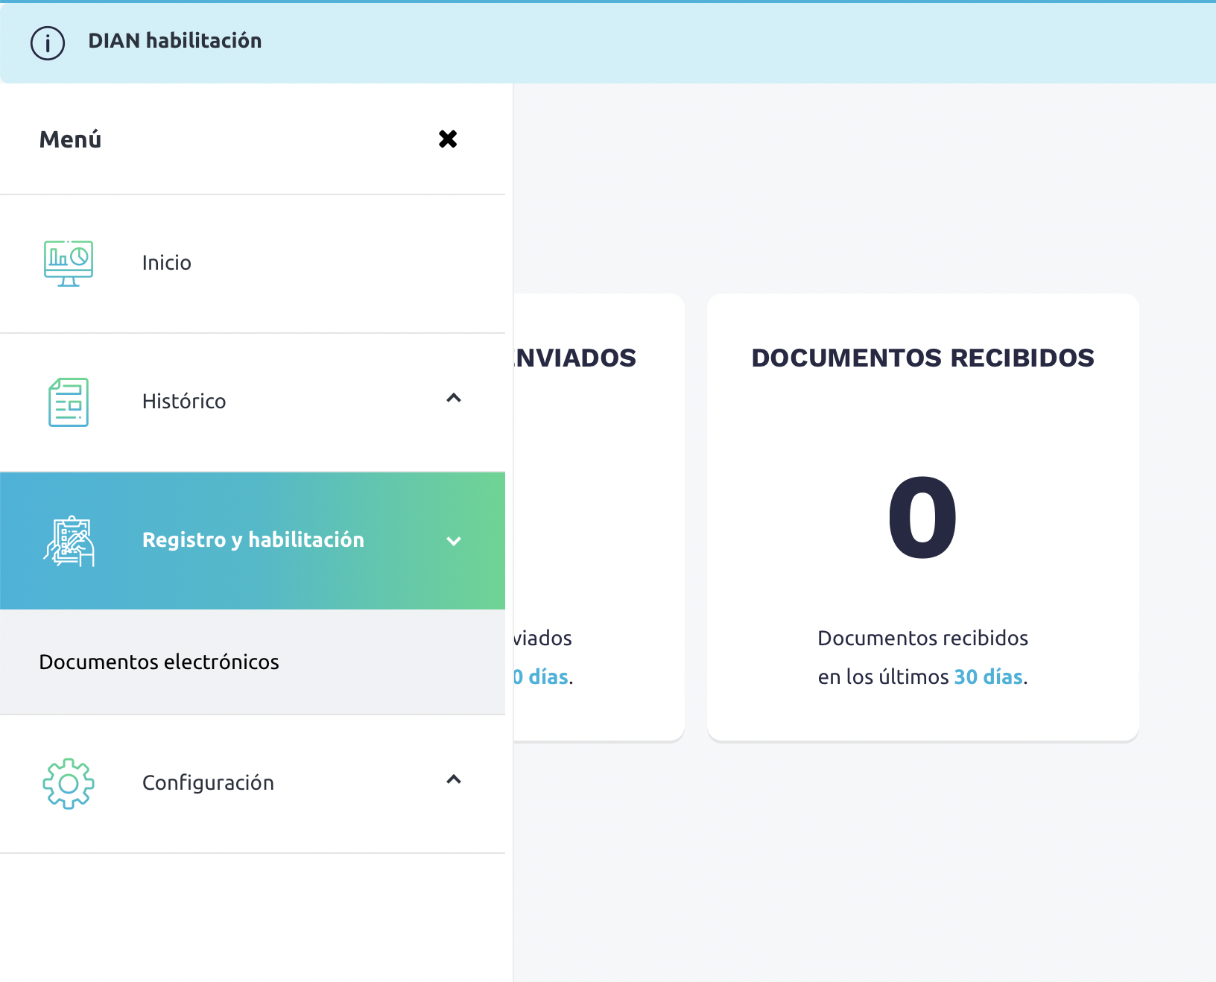Close the Menú panel with X
The image size is (1216, 982).
[448, 139]
